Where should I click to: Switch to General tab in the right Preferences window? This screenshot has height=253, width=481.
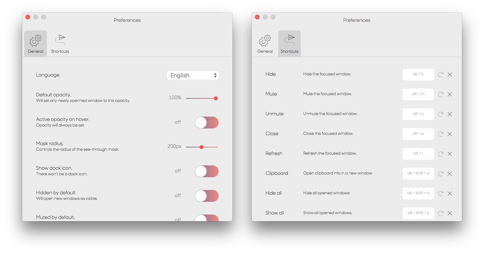click(x=265, y=44)
